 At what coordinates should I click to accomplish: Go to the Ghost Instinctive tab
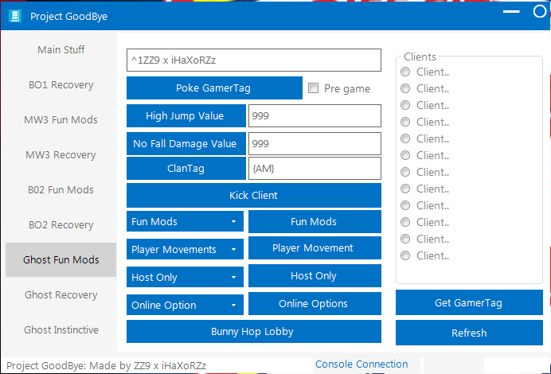[x=61, y=330]
